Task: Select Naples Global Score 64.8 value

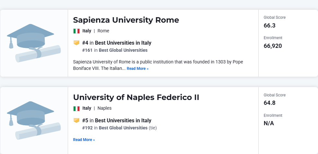Action: 269,103
